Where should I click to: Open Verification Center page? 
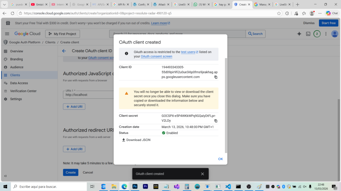[23, 91]
